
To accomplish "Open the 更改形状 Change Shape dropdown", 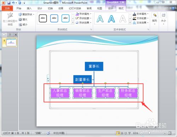I will pos(26,14).
